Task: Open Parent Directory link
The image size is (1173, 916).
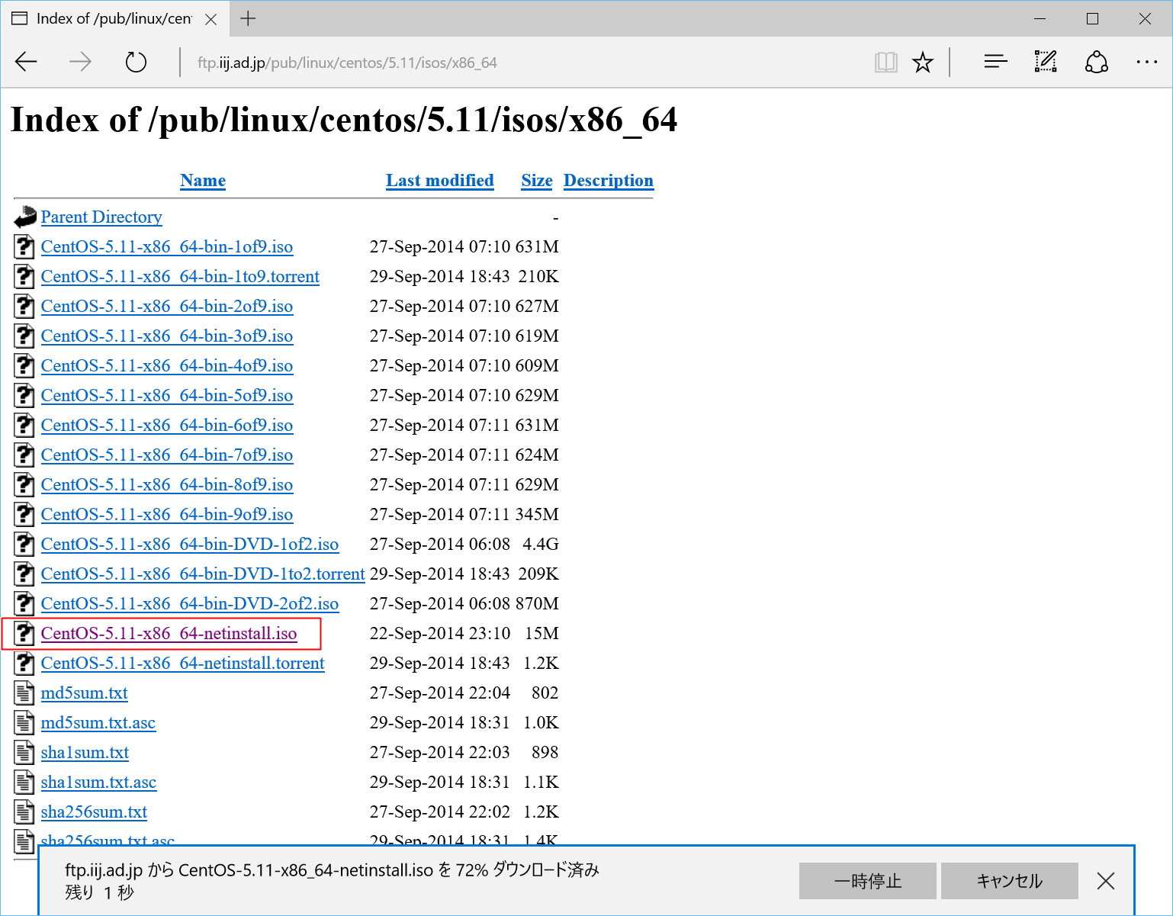Action: [101, 217]
